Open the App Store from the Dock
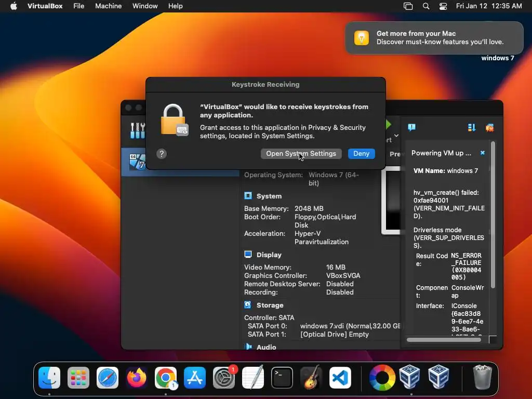Viewport: 532px width, 399px height. pos(195,377)
